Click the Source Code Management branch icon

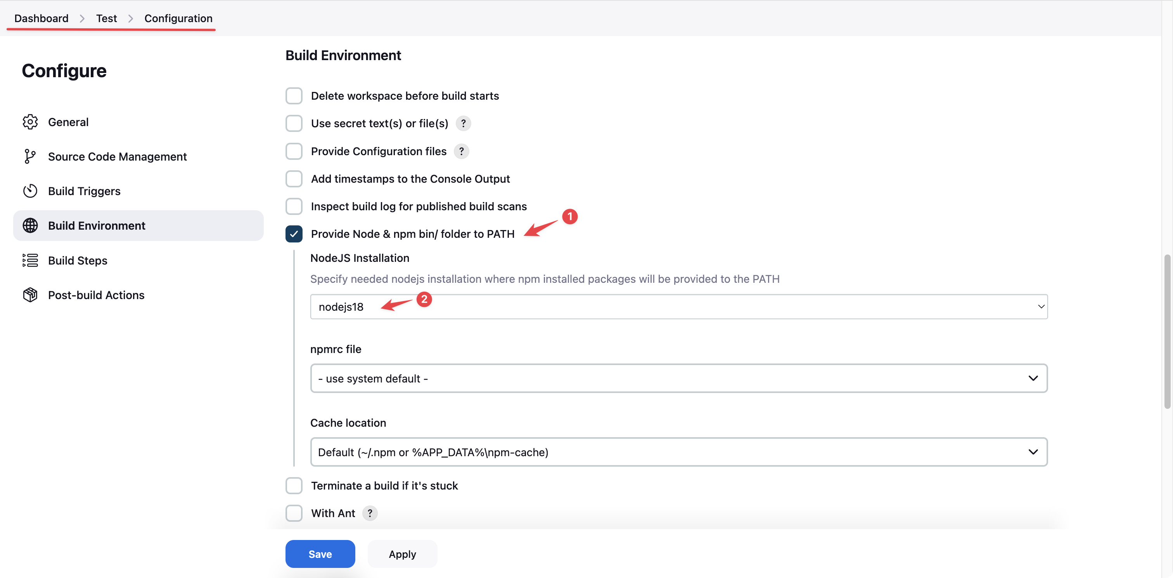pyautogui.click(x=30, y=156)
